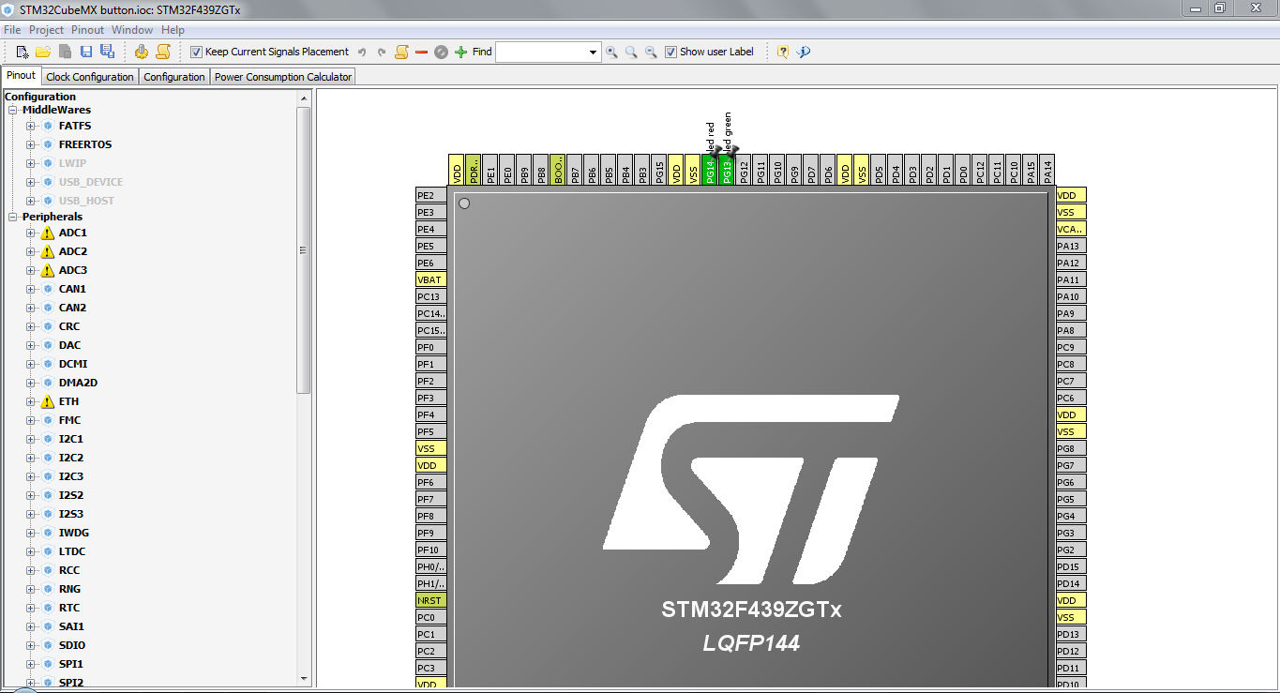Click the Undo arrow icon
Viewport: 1280px width, 693px height.
click(x=362, y=52)
